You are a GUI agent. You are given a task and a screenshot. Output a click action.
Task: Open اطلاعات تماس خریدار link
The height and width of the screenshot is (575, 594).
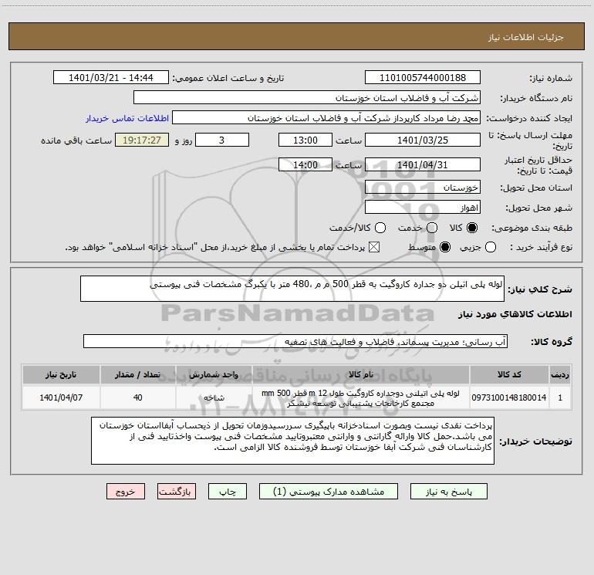point(127,118)
